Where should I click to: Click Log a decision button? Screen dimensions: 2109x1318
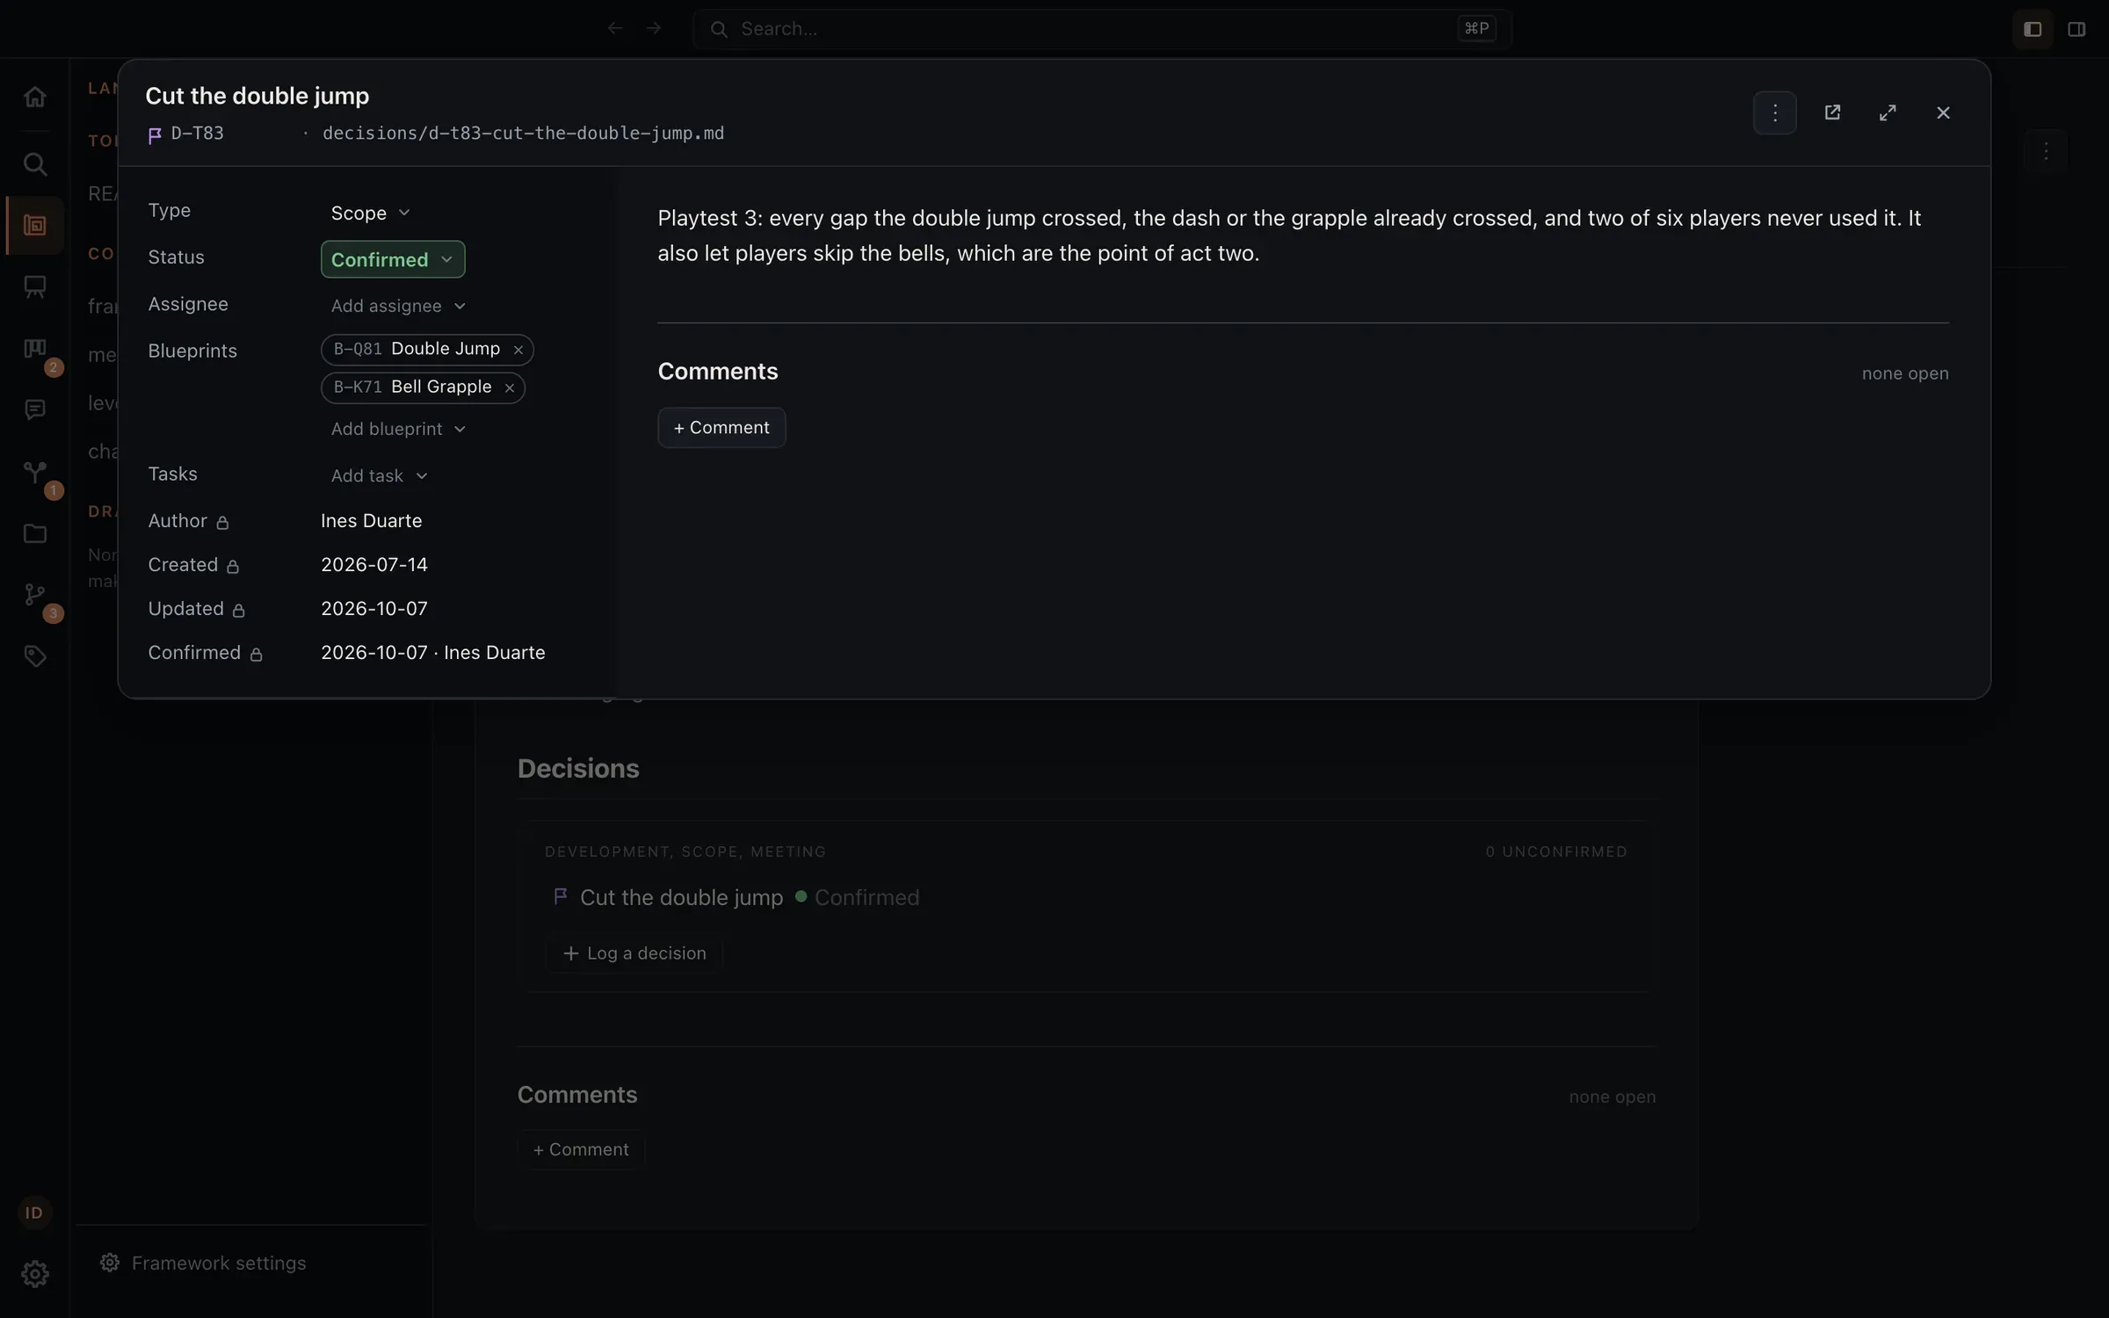(x=634, y=953)
